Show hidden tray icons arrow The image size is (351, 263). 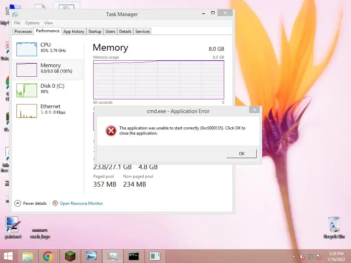pyautogui.click(x=294, y=256)
